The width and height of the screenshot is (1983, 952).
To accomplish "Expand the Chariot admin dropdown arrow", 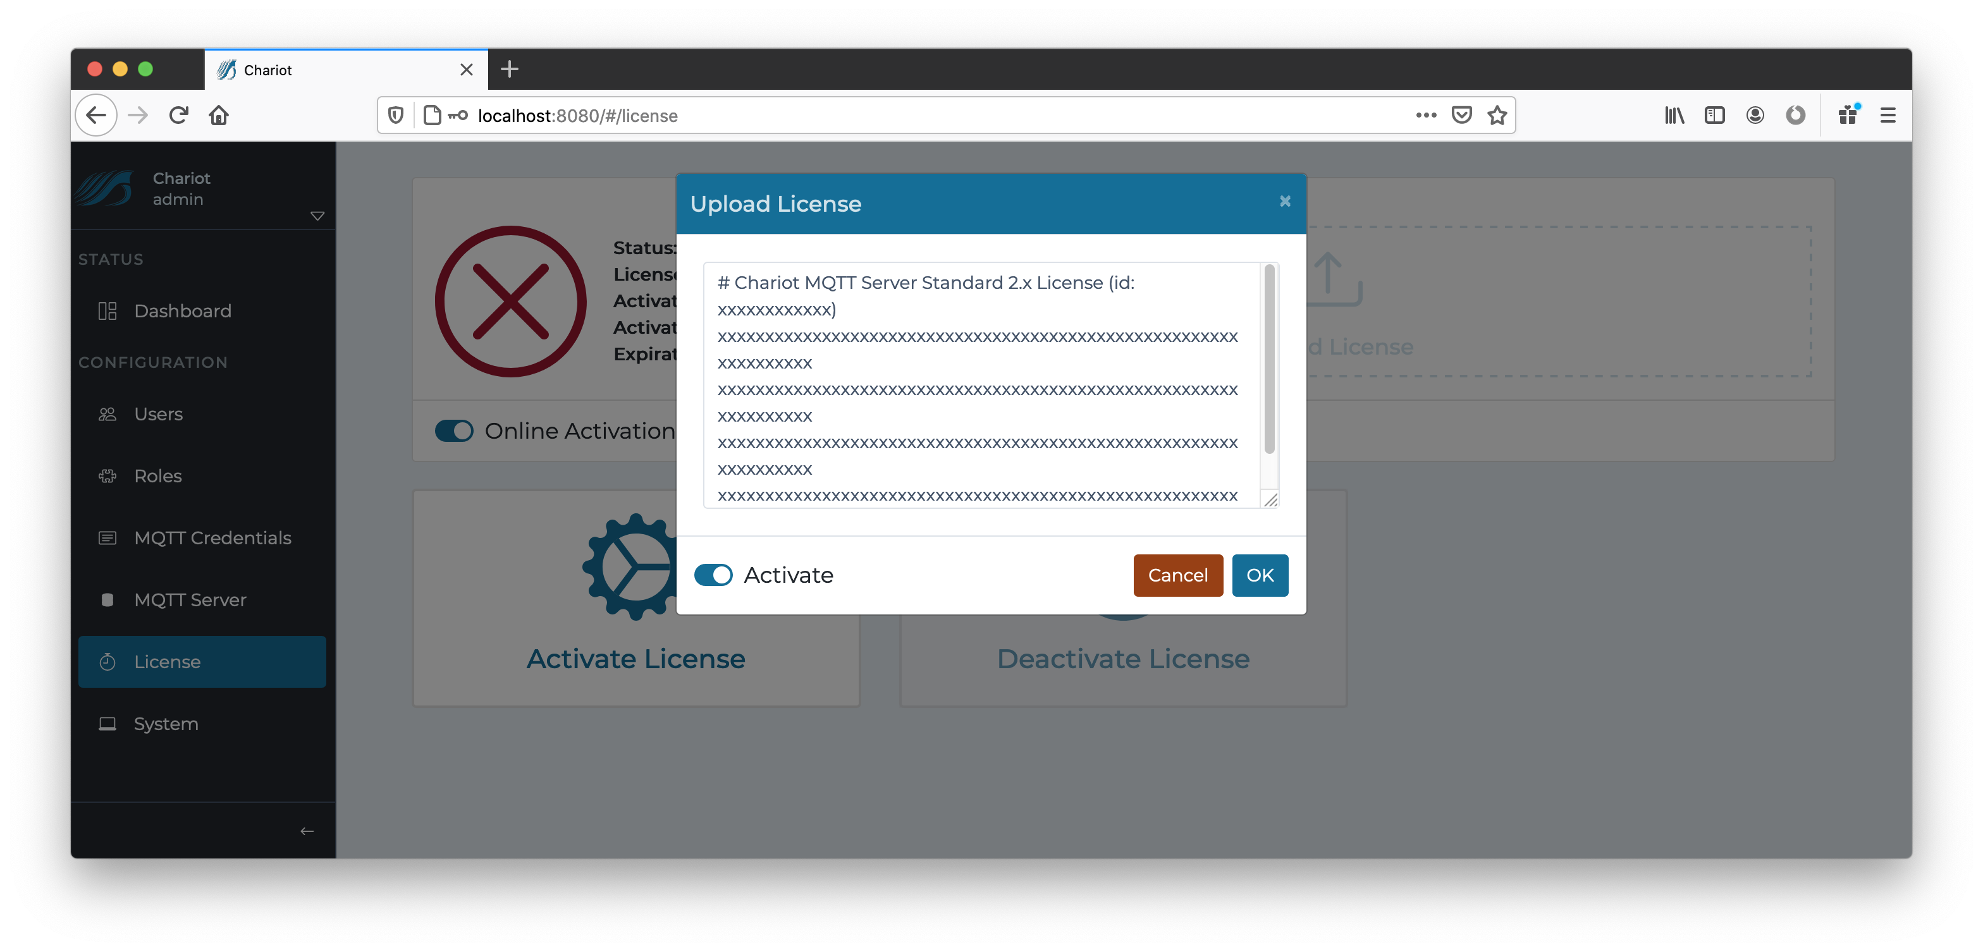I will coord(317,216).
